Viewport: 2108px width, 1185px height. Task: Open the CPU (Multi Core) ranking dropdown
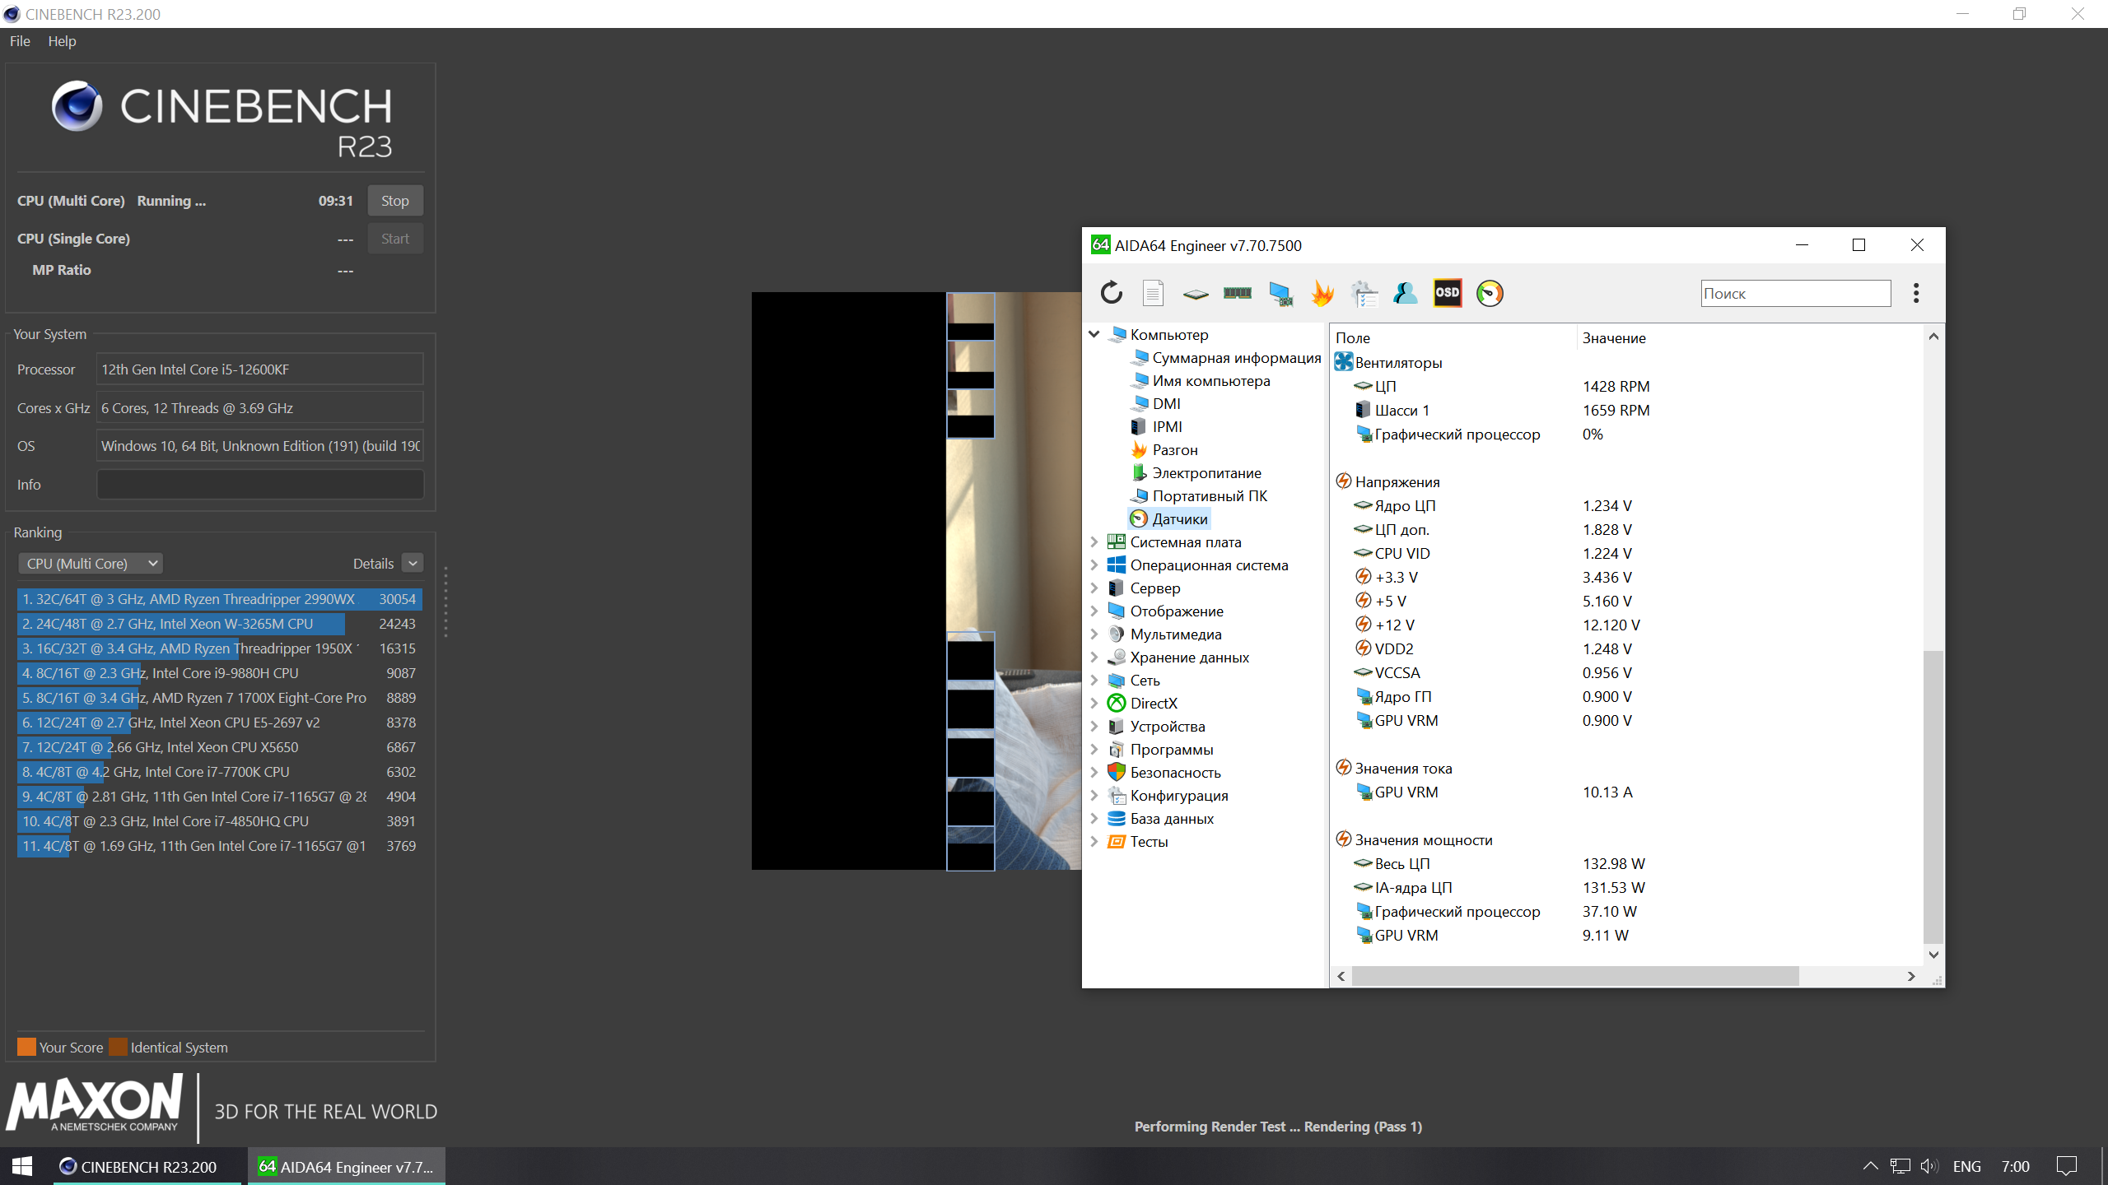(91, 564)
